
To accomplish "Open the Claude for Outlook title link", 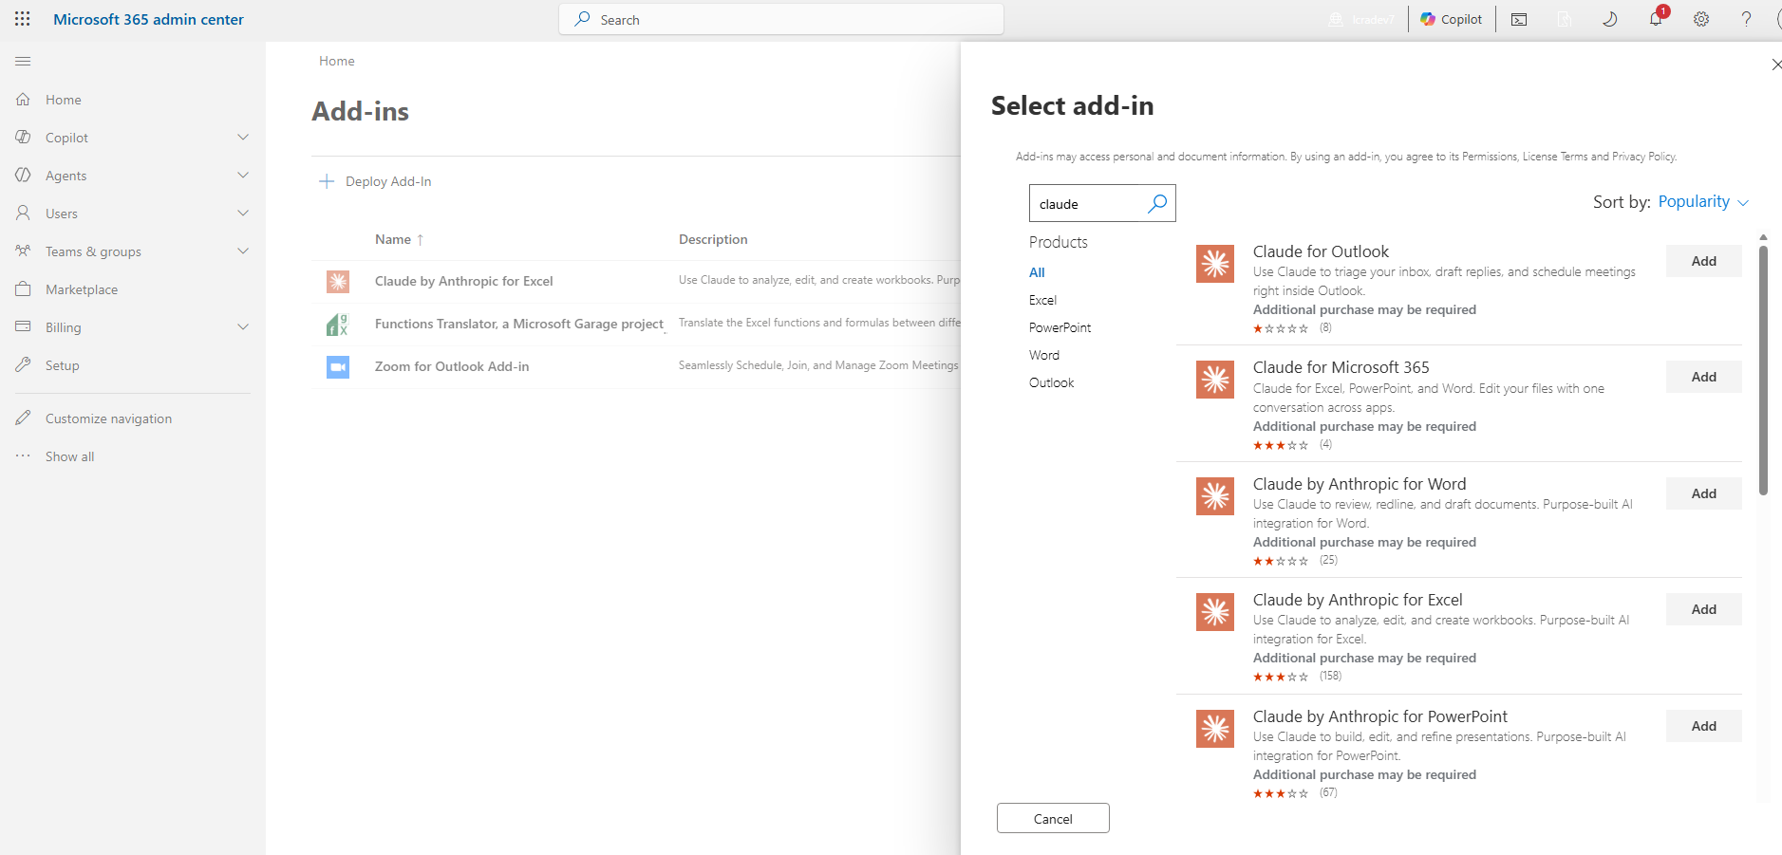I will (x=1321, y=251).
